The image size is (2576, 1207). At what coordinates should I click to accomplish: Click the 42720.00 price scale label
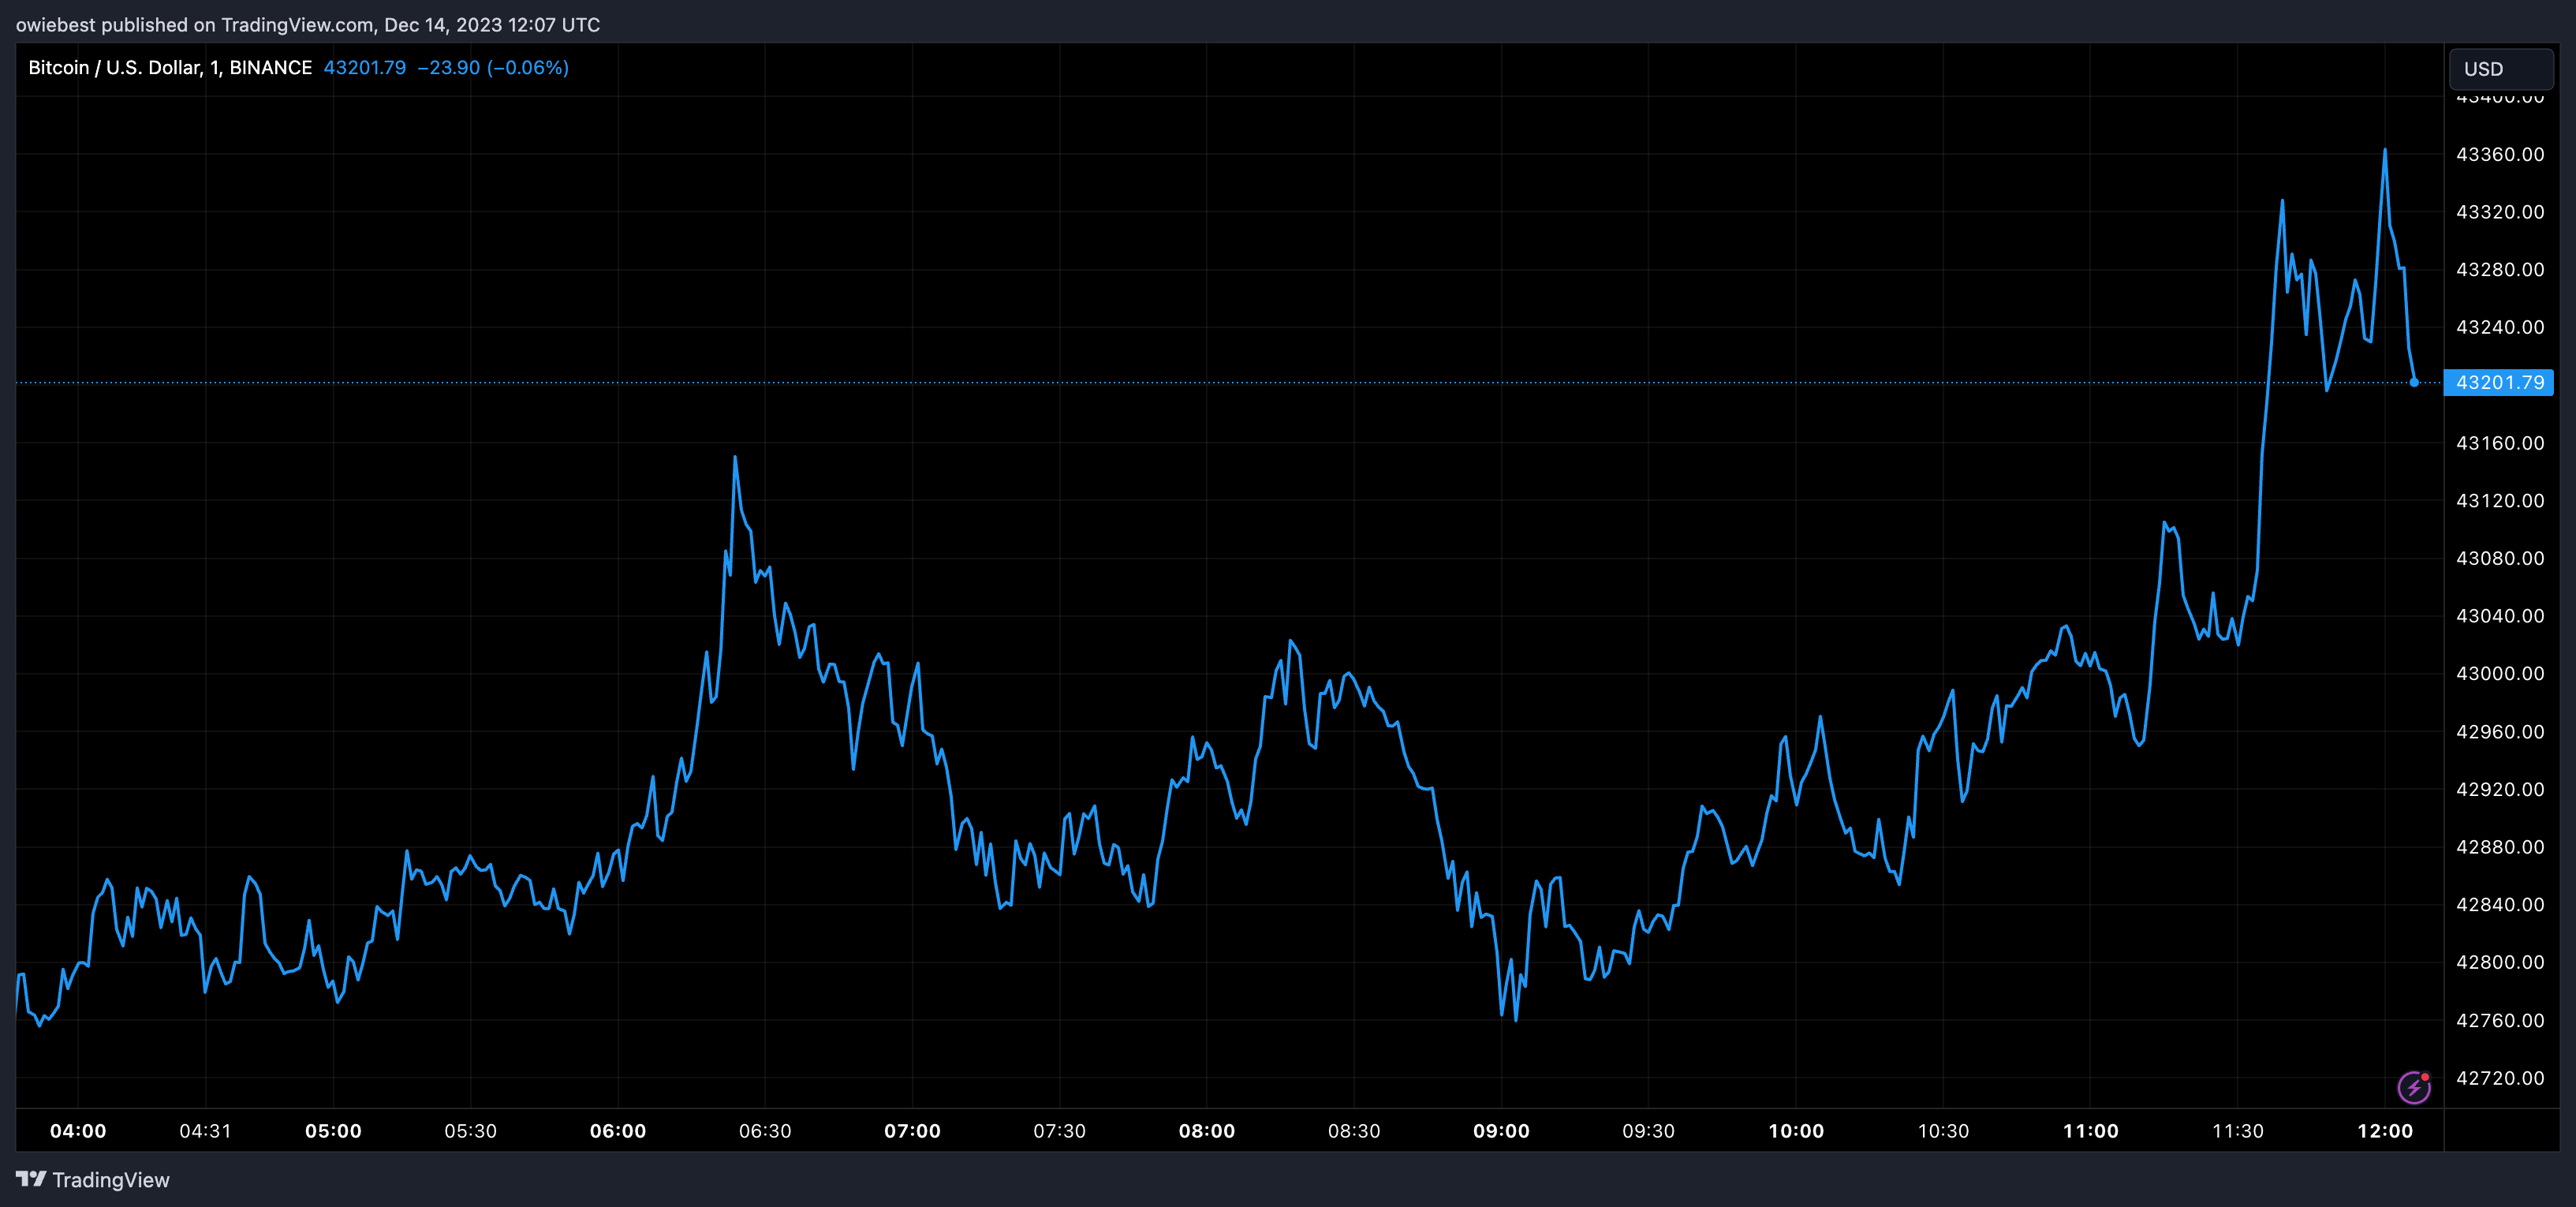[2499, 1078]
